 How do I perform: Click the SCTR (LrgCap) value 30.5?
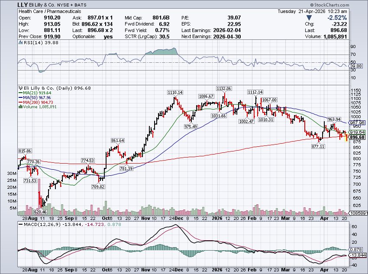[164, 37]
